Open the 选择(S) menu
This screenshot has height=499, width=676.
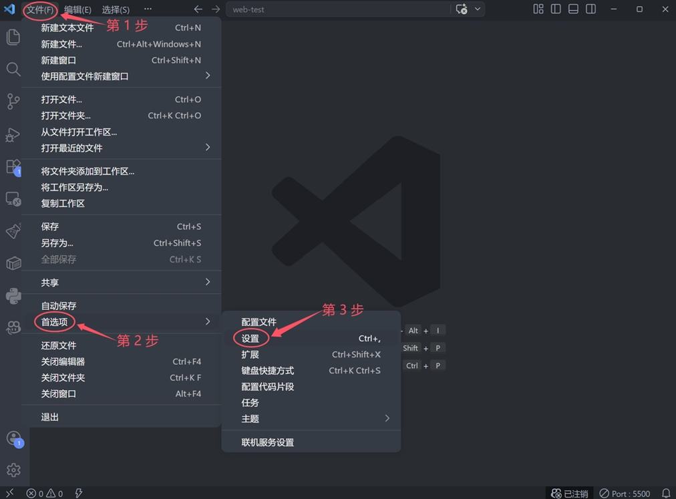[116, 9]
